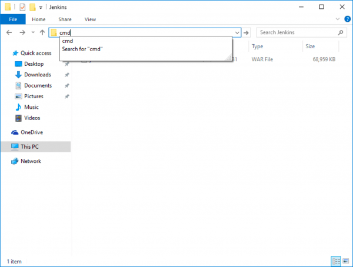Image resolution: width=353 pixels, height=267 pixels.
Task: Open the Help question mark icon
Action: pyautogui.click(x=347, y=19)
